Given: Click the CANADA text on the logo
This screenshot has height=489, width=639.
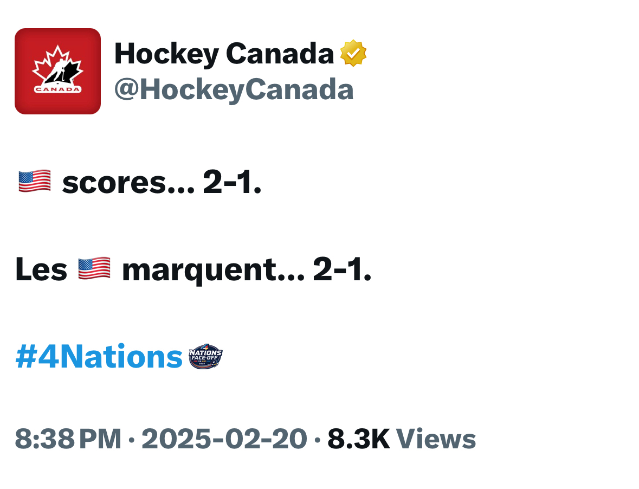Looking at the screenshot, I should point(57,89).
